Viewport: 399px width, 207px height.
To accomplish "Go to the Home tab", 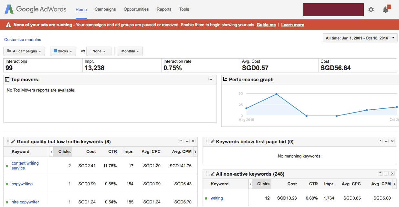I will click(x=81, y=9).
